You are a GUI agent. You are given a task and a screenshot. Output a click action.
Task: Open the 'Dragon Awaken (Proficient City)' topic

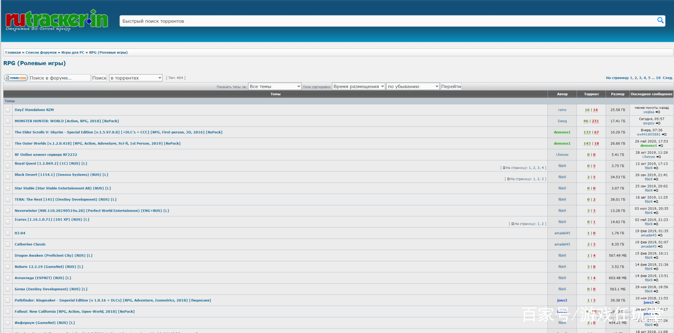coord(53,256)
